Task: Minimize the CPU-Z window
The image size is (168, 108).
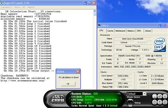Action: [x=160, y=26]
